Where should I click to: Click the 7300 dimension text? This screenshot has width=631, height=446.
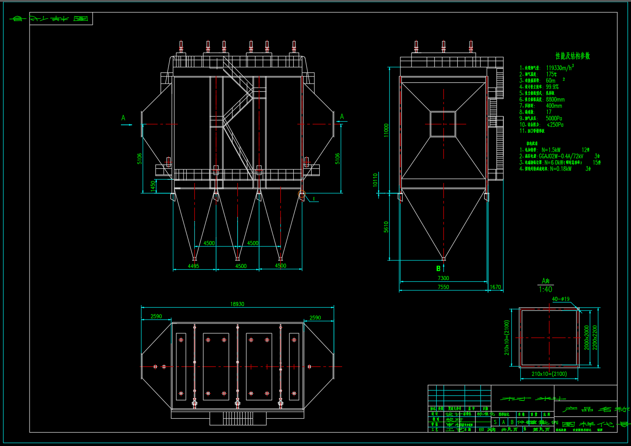[443, 278]
